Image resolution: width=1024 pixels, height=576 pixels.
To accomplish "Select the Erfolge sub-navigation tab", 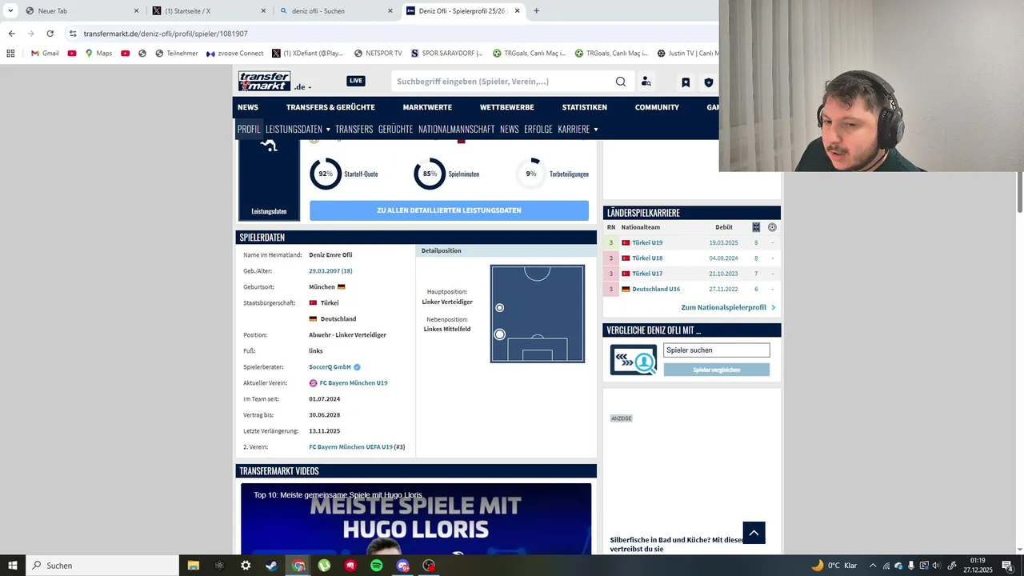I will [x=538, y=129].
